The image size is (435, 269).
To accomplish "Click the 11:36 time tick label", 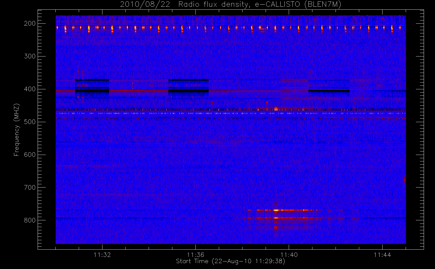I will (x=195, y=255).
